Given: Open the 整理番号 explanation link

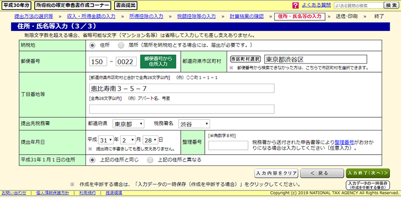Looking at the screenshot, I should point(344,142).
